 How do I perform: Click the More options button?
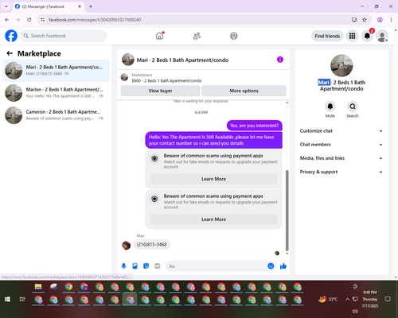coord(244,91)
